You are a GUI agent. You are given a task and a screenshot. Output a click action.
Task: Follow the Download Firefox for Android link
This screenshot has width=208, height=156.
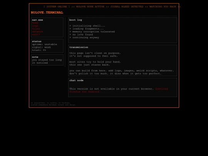click(x=119, y=90)
